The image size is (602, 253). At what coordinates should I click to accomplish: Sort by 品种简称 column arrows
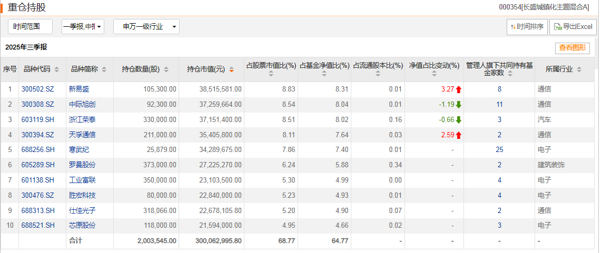pos(104,70)
